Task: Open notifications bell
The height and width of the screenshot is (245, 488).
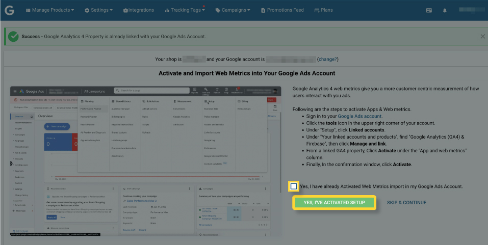Action: point(445,10)
